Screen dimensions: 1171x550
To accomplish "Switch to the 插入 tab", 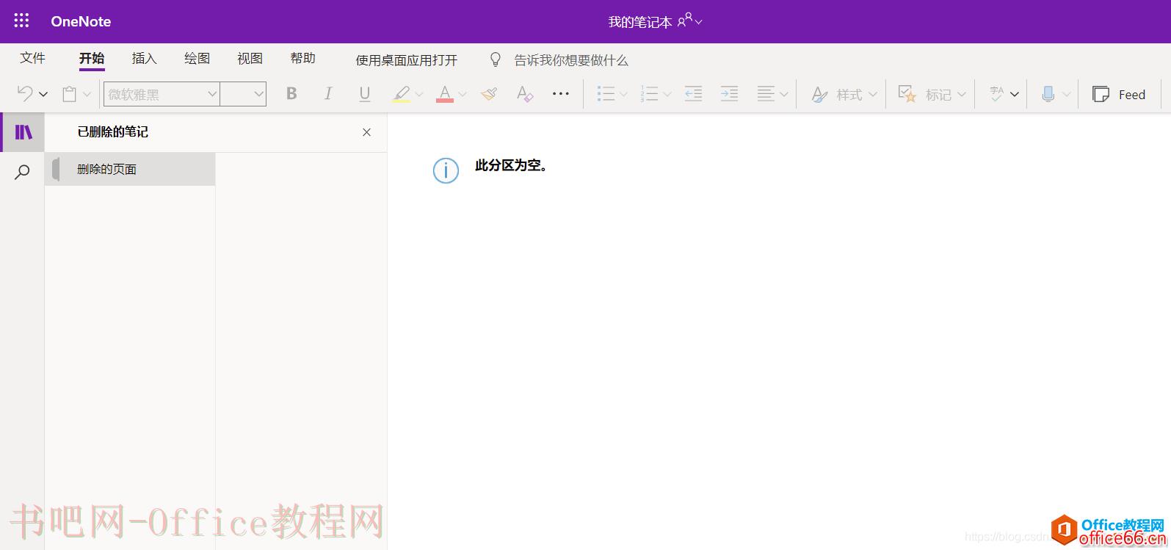I will (x=144, y=58).
